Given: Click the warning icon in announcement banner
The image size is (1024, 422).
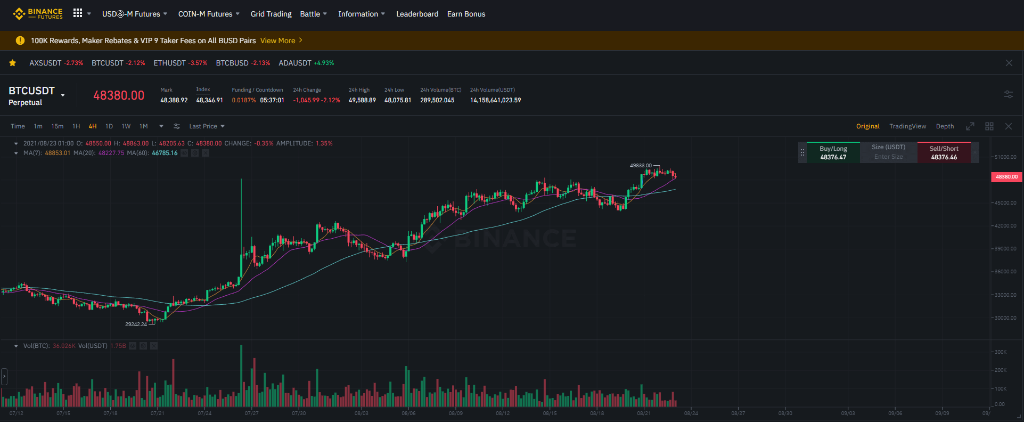Looking at the screenshot, I should 20,40.
